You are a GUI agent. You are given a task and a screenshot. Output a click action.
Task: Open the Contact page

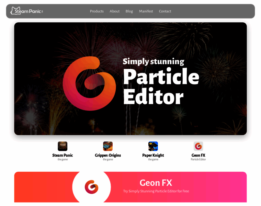point(165,11)
